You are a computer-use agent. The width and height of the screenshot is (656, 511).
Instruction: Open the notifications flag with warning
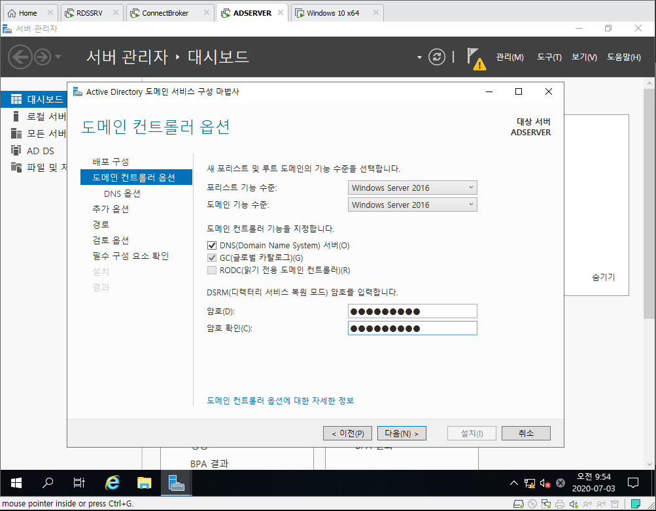(476, 59)
